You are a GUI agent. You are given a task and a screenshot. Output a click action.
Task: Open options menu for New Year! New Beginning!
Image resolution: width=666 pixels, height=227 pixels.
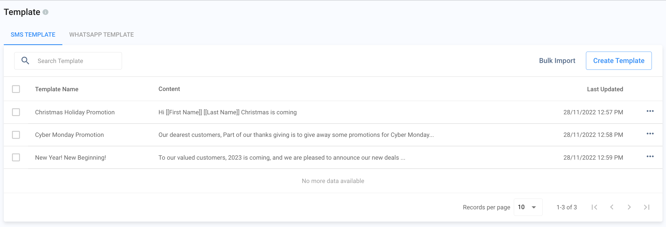(650, 157)
